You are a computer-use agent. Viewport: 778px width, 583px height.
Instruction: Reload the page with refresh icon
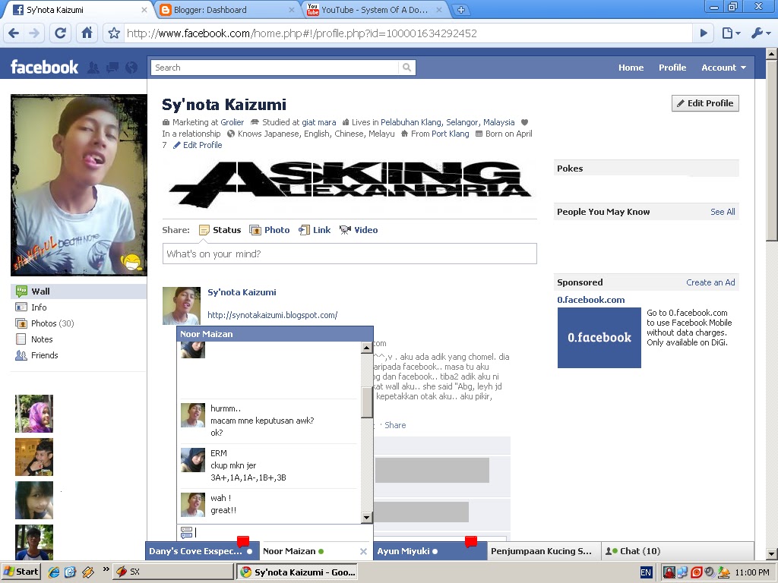[60, 33]
